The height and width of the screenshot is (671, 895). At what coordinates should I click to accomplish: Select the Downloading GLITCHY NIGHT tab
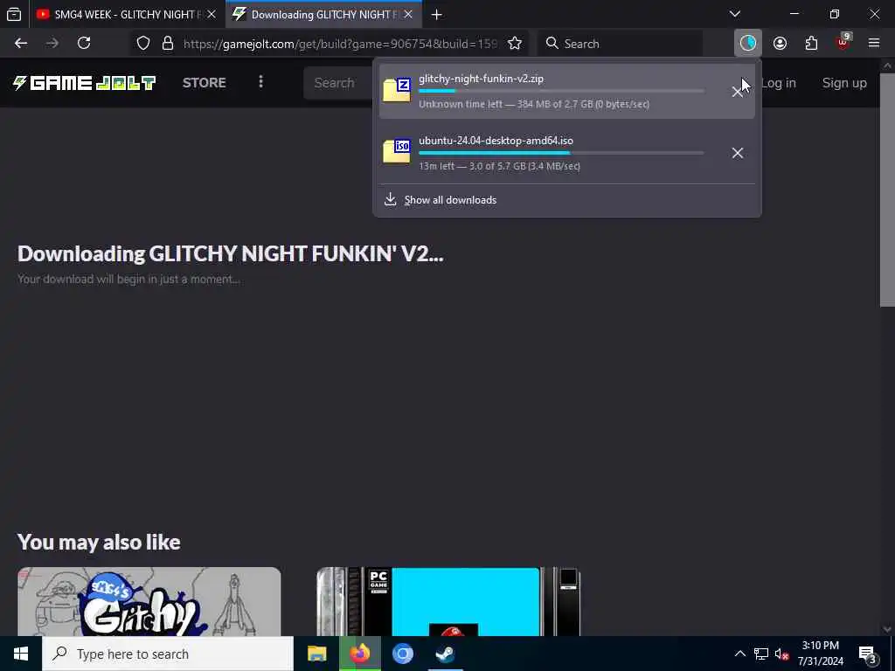coord(323,14)
